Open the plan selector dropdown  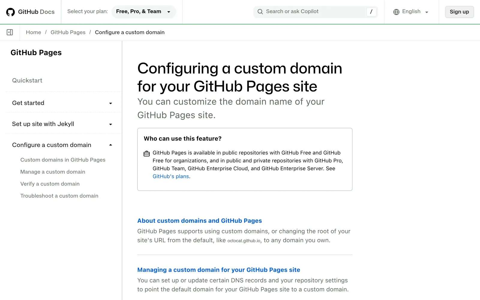click(x=144, y=12)
